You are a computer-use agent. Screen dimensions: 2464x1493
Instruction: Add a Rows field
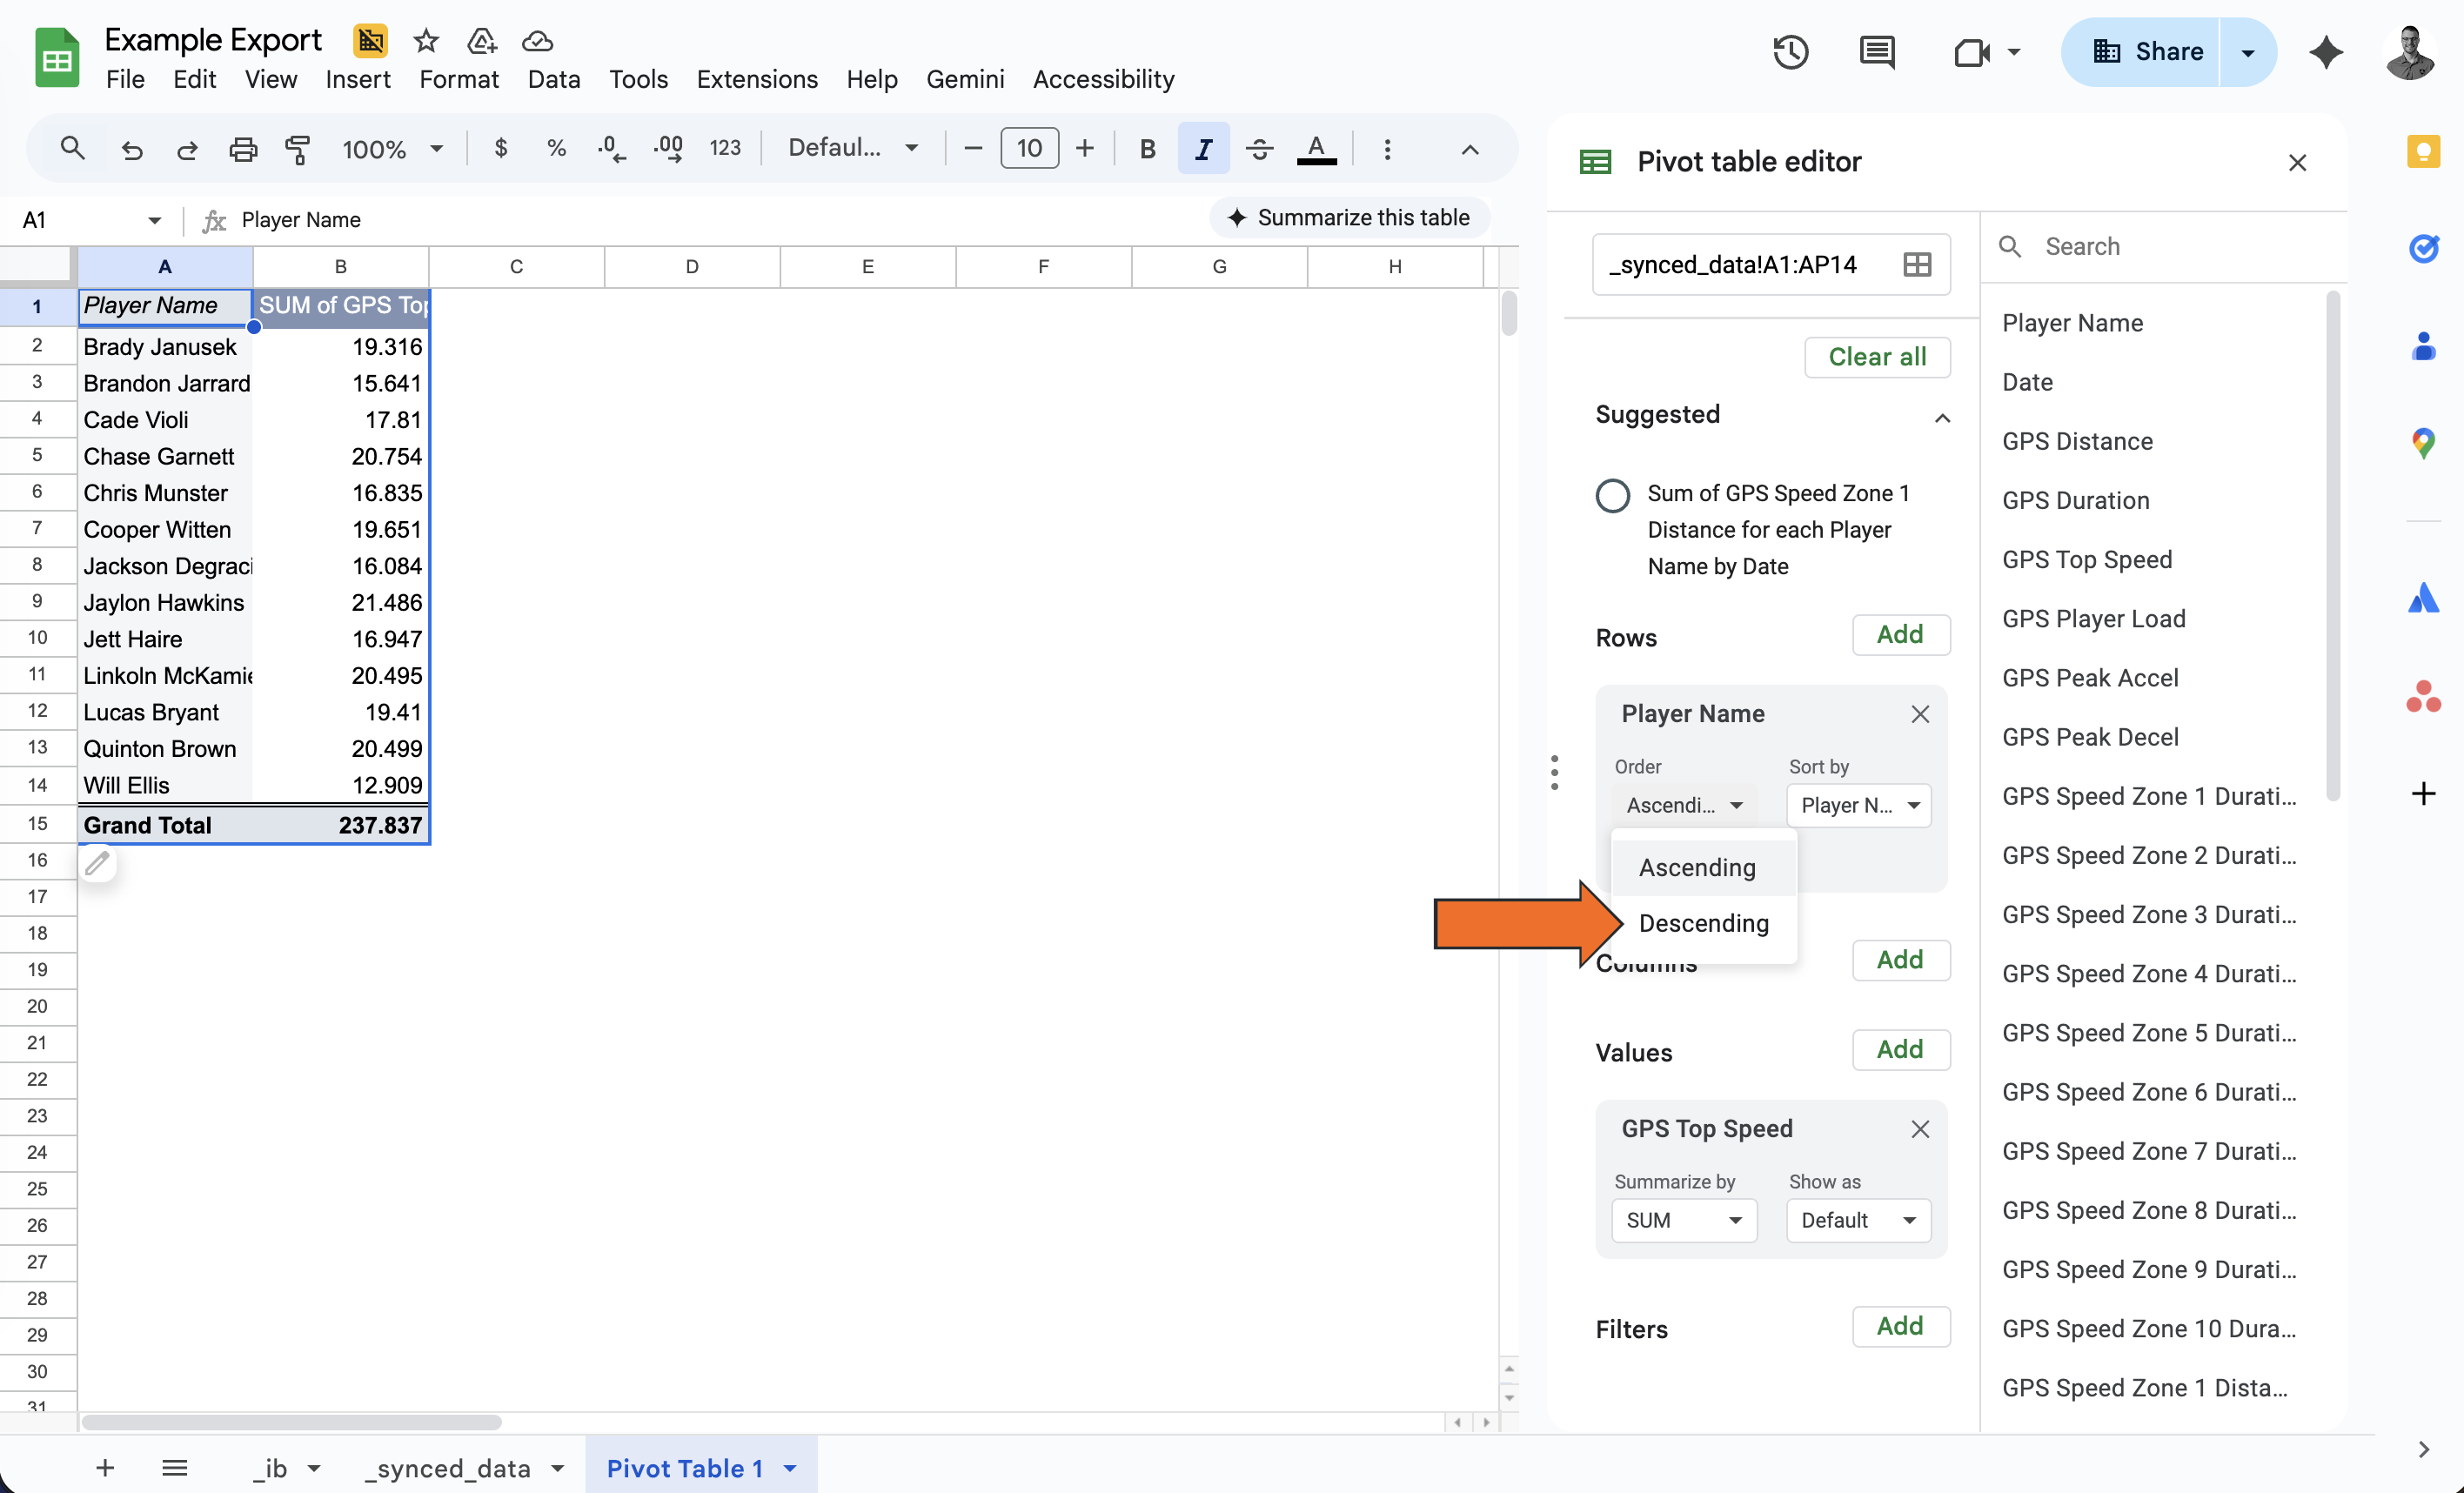pos(1900,634)
